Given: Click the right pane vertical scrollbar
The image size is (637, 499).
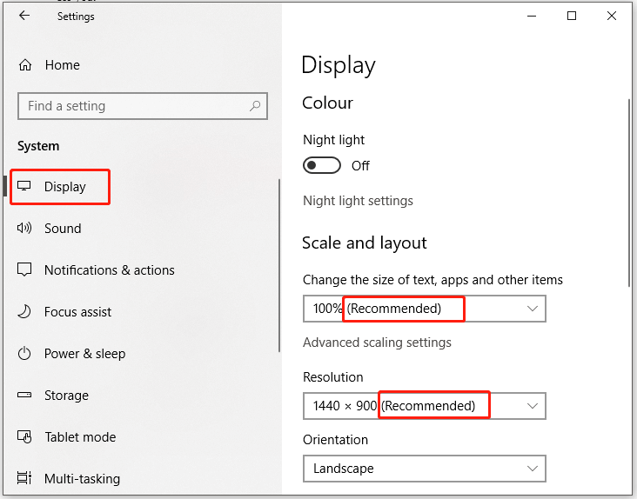Looking at the screenshot, I should pyautogui.click(x=629, y=193).
